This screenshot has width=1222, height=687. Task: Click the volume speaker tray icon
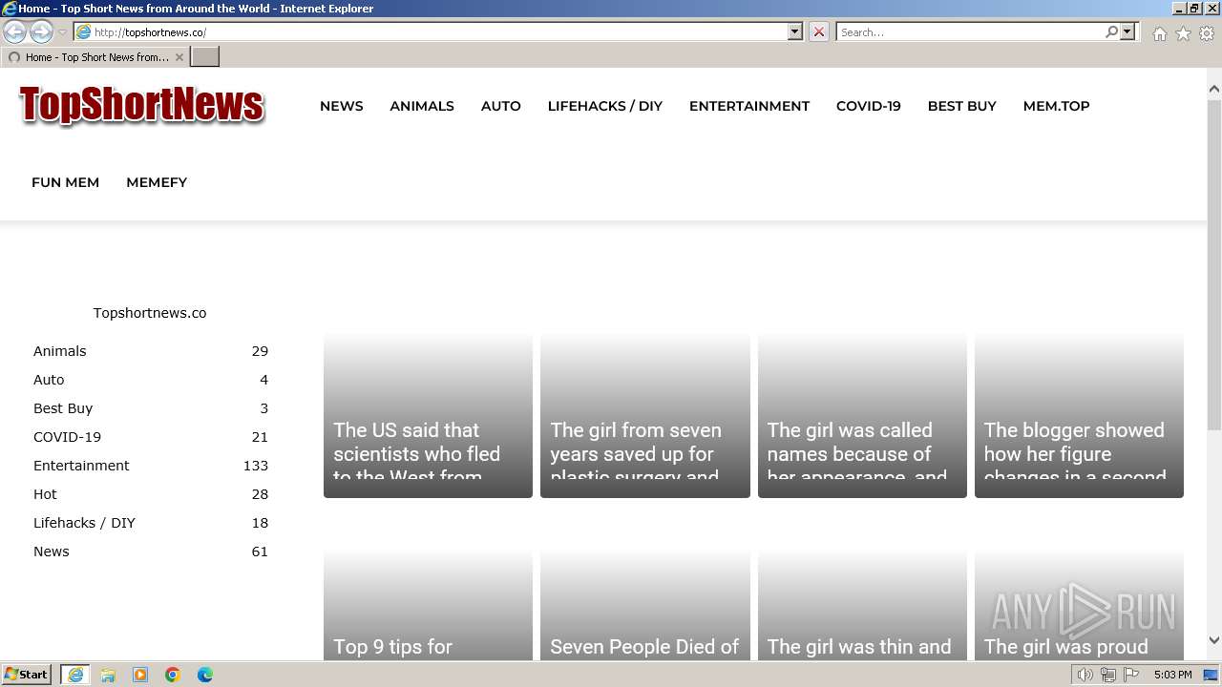tap(1085, 675)
